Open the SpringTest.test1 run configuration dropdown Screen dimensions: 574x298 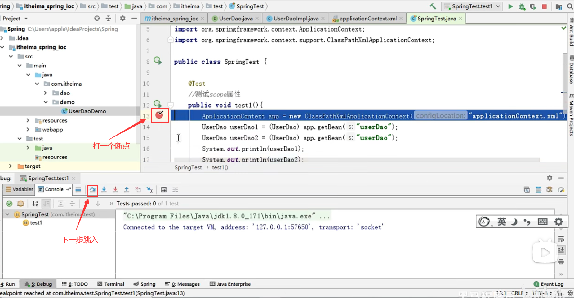pyautogui.click(x=472, y=6)
